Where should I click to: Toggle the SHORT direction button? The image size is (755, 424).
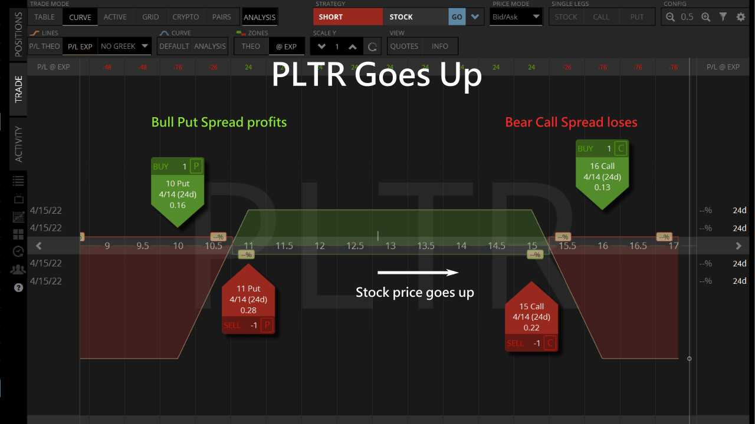coord(348,17)
